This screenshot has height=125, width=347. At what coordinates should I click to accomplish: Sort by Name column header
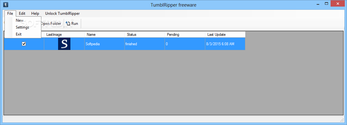pyautogui.click(x=105, y=35)
